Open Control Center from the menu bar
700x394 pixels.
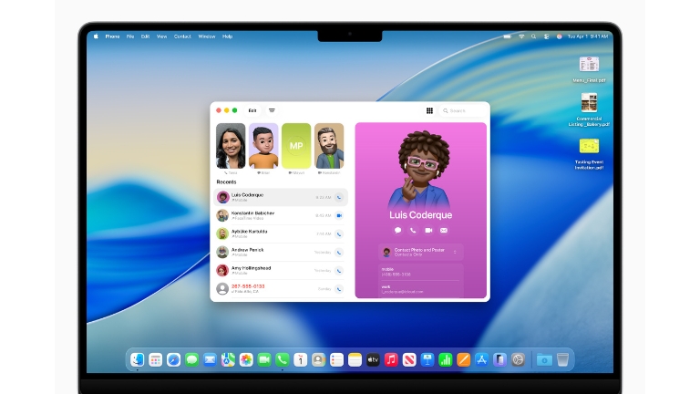[x=547, y=36]
